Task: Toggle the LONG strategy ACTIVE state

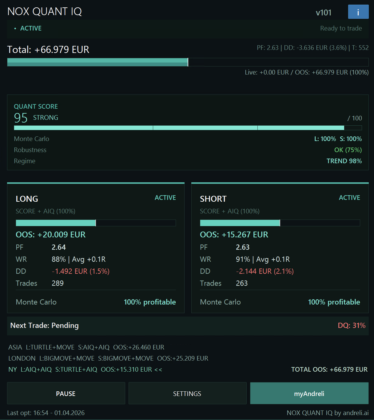Action: pos(165,197)
